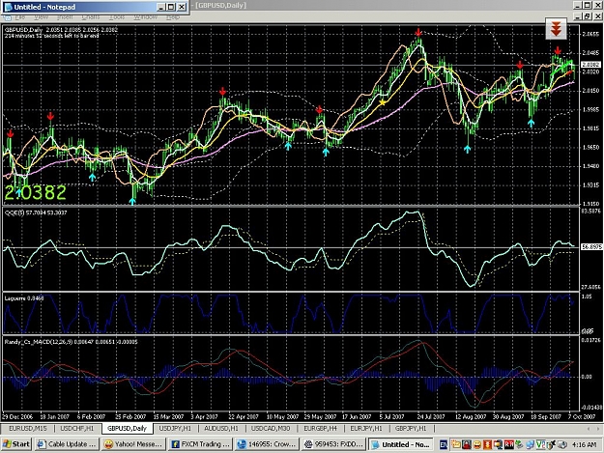Screen dimensions: 604x453
Task: Close the Untitled - Notepad window
Action: (182, 7)
